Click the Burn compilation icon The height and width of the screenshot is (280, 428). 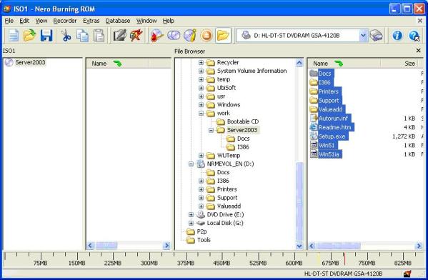[136, 36]
